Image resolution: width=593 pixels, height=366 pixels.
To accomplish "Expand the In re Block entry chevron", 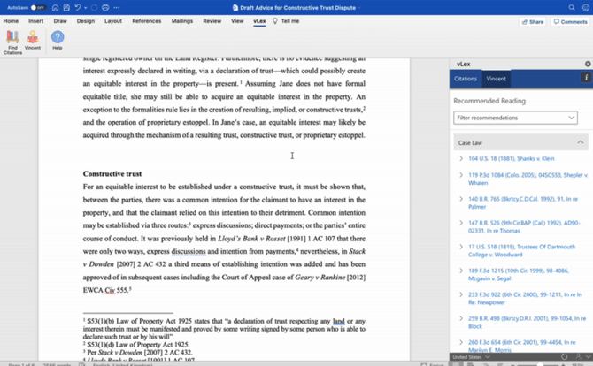I will pos(461,318).
